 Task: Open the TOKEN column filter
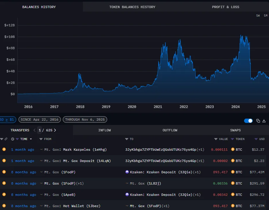coord(232,139)
